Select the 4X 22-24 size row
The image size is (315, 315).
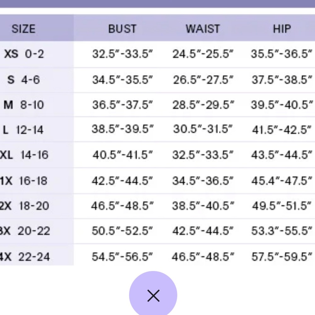coord(24,257)
